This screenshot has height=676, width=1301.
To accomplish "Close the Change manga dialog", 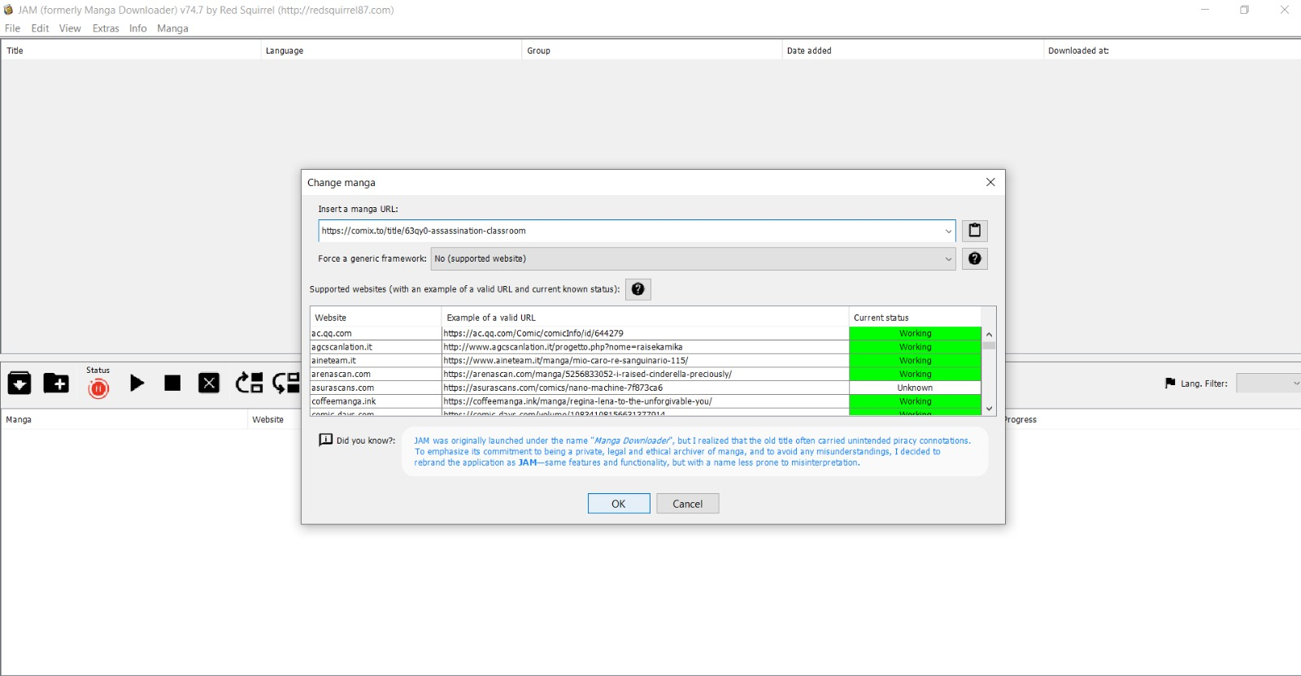I will (990, 182).
